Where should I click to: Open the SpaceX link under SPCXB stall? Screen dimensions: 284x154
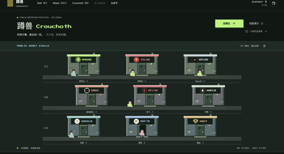(200, 81)
